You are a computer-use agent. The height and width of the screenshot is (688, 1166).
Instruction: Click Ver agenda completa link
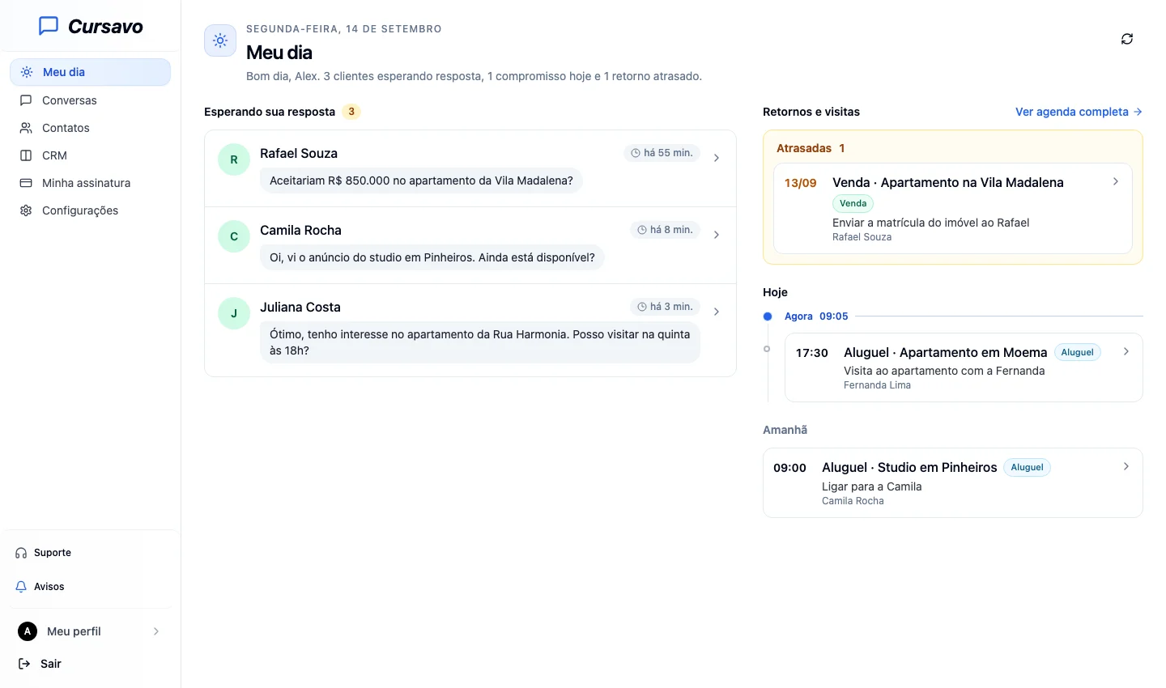1079,112
